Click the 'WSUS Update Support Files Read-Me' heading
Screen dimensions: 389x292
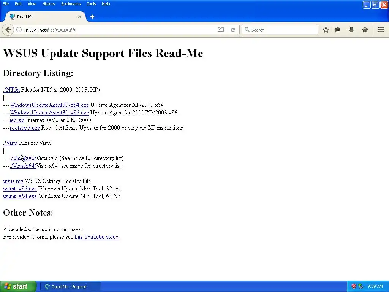coord(103,53)
